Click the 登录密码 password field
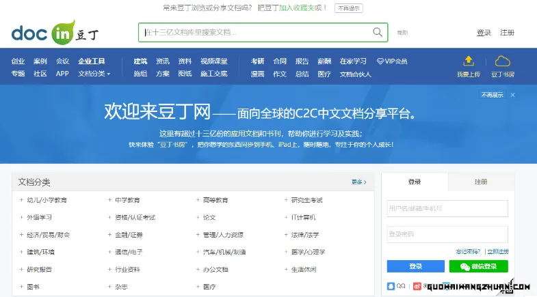 tap(447, 234)
